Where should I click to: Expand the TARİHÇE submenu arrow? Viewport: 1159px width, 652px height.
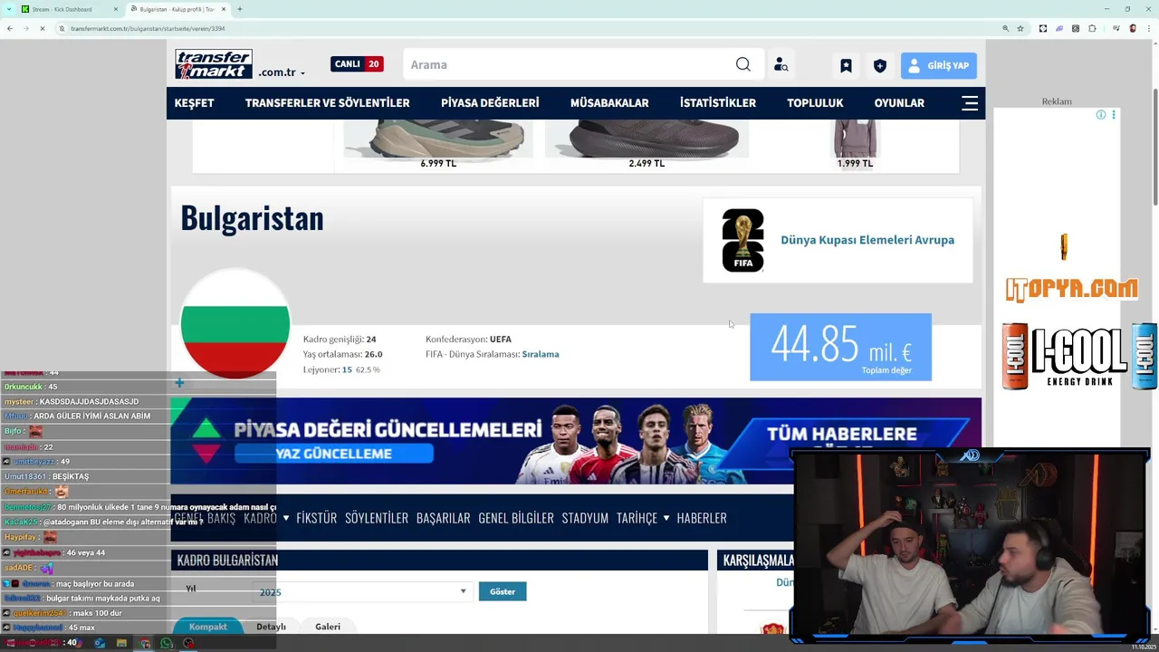pos(666,518)
